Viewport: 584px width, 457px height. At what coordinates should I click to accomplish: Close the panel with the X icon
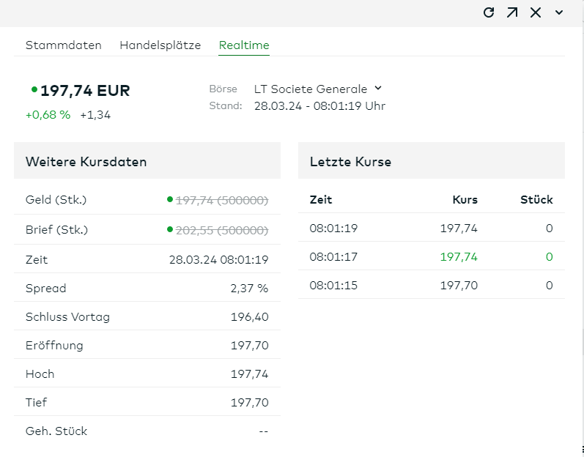click(536, 12)
